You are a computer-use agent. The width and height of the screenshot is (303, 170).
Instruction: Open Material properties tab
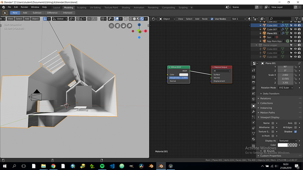click(253, 139)
